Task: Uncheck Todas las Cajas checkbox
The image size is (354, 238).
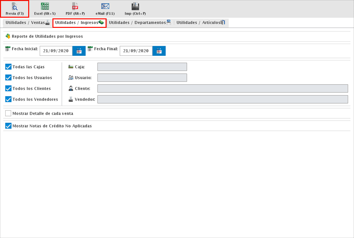Action: [x=9, y=67]
